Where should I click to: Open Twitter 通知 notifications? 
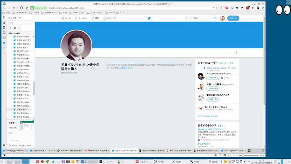[x=95, y=18]
